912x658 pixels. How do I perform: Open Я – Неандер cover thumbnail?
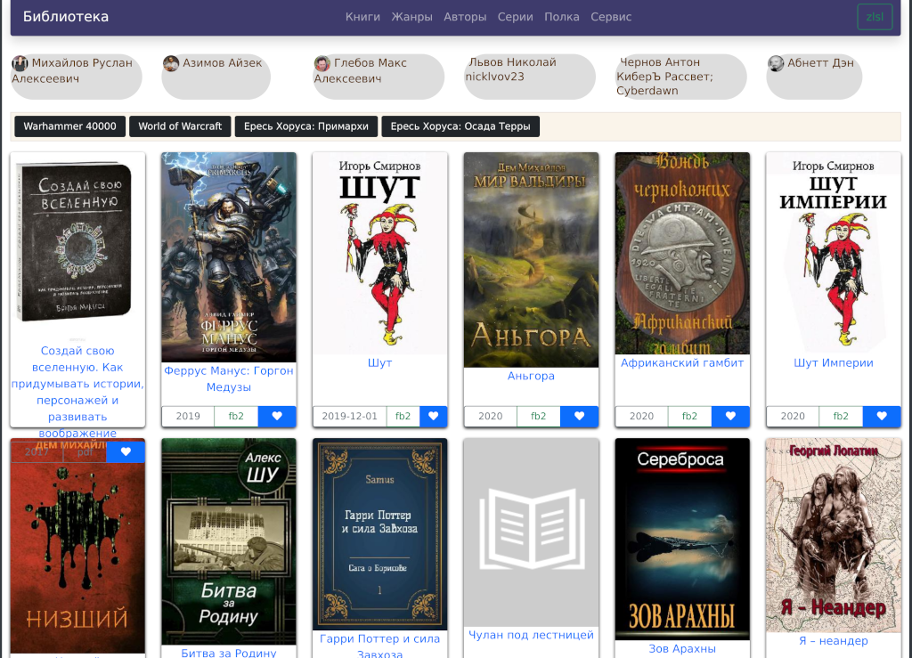[834, 535]
